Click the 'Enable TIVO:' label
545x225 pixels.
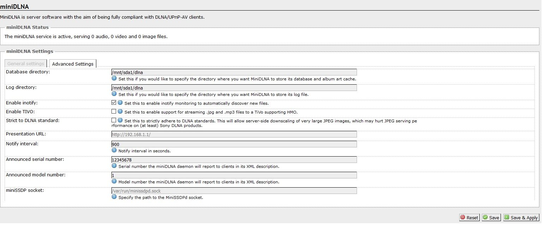pos(20,111)
